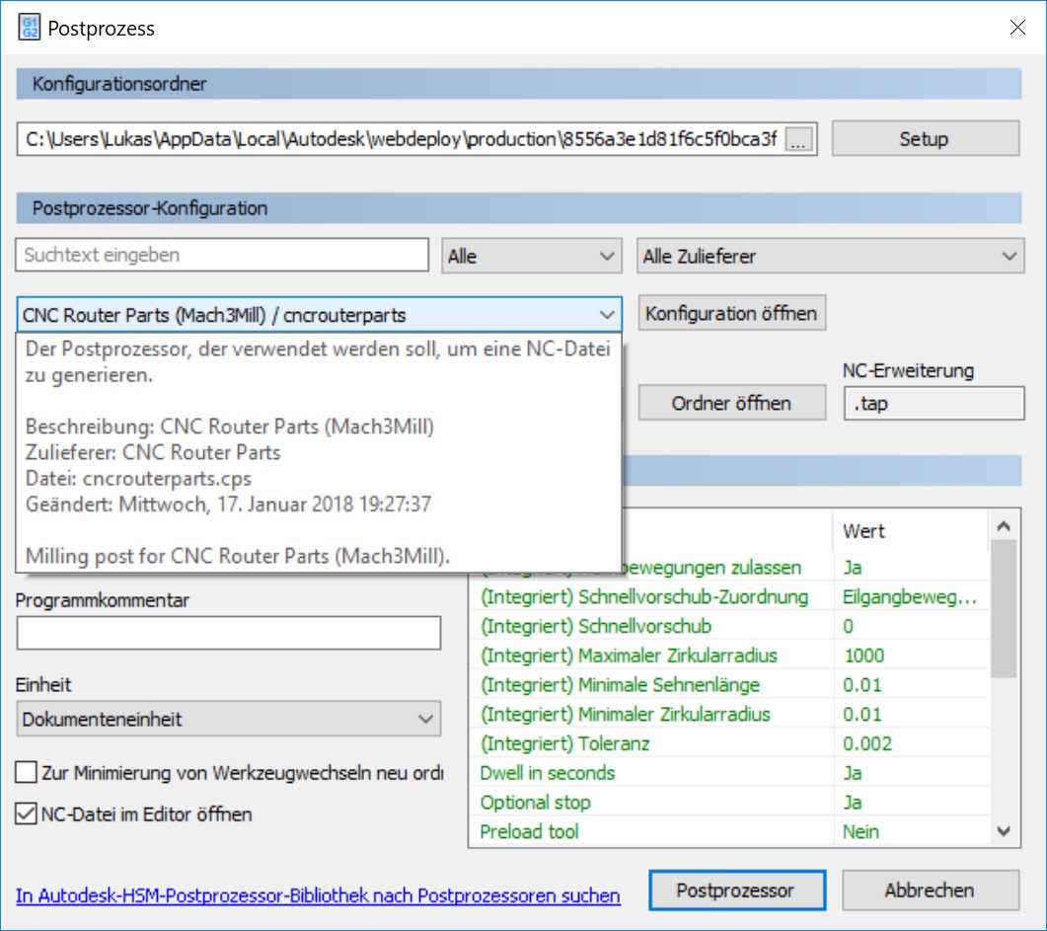Image resolution: width=1047 pixels, height=931 pixels.
Task: Focus the configuration folder path field
Action: pyautogui.click(x=401, y=139)
